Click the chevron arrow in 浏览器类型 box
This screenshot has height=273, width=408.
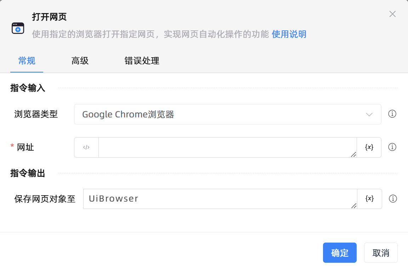pyautogui.click(x=369, y=114)
